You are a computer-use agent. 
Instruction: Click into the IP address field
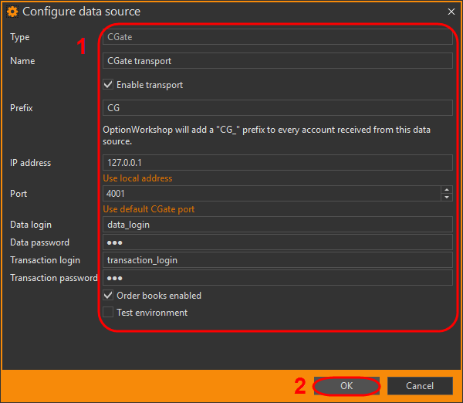click(x=277, y=163)
